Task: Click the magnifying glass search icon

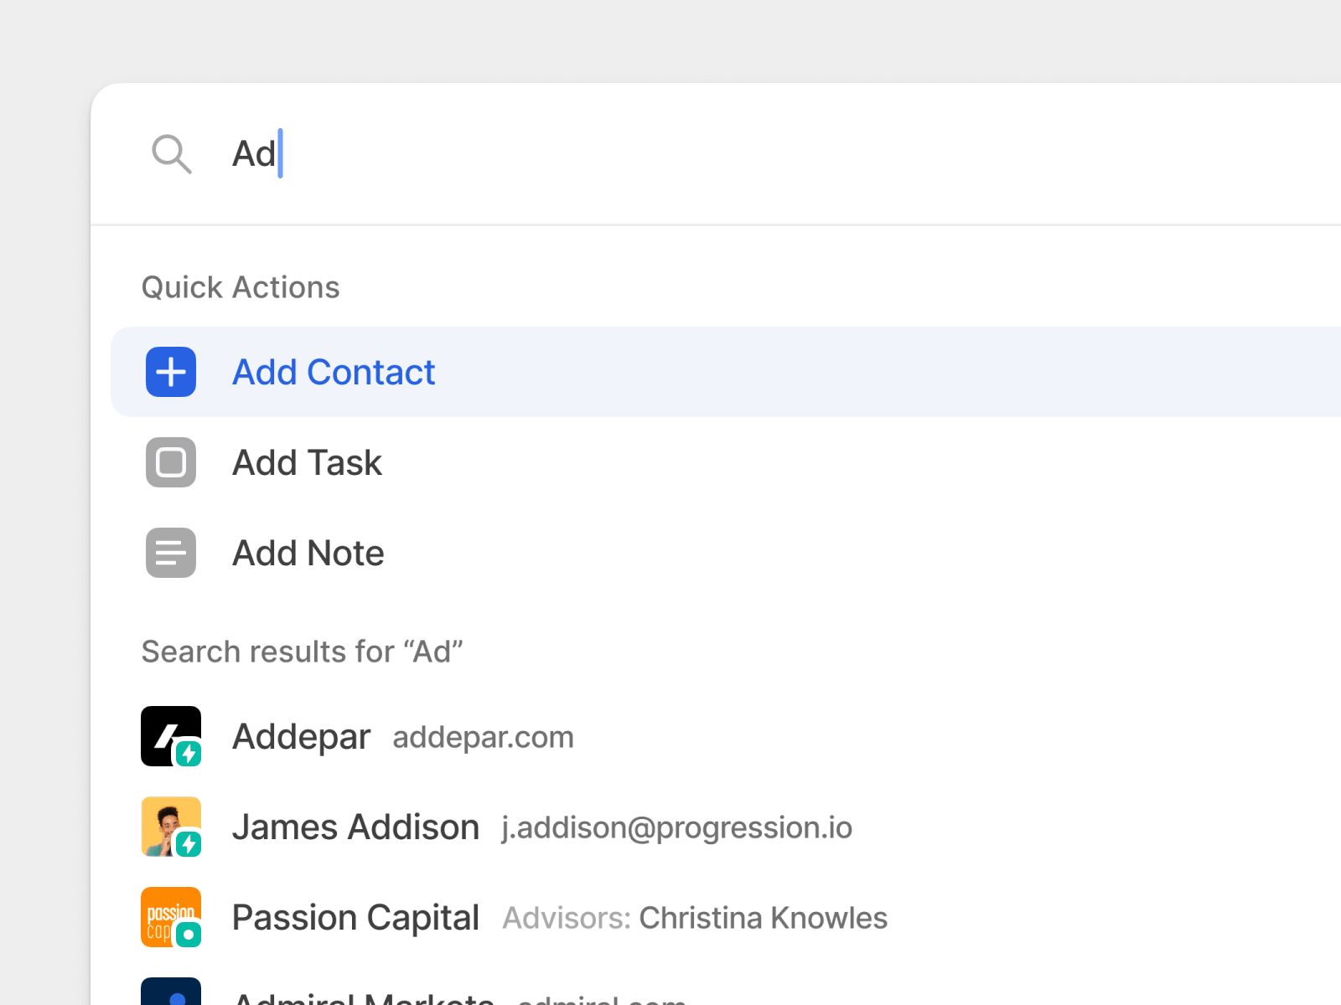Action: pos(172,154)
